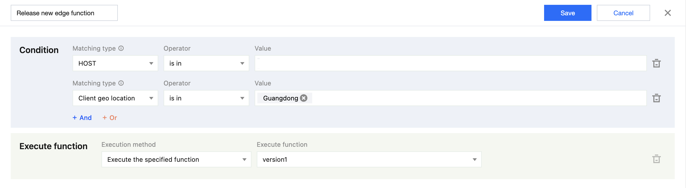Open the HOST matching type dropdown

tap(115, 63)
